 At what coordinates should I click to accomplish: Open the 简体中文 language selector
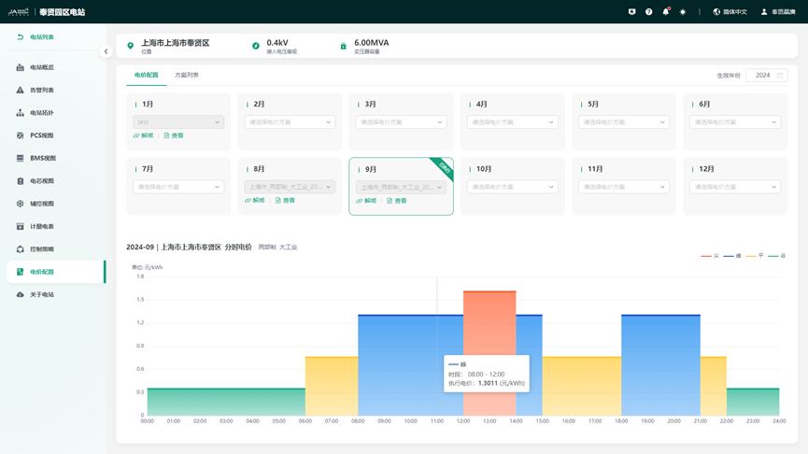coord(730,12)
